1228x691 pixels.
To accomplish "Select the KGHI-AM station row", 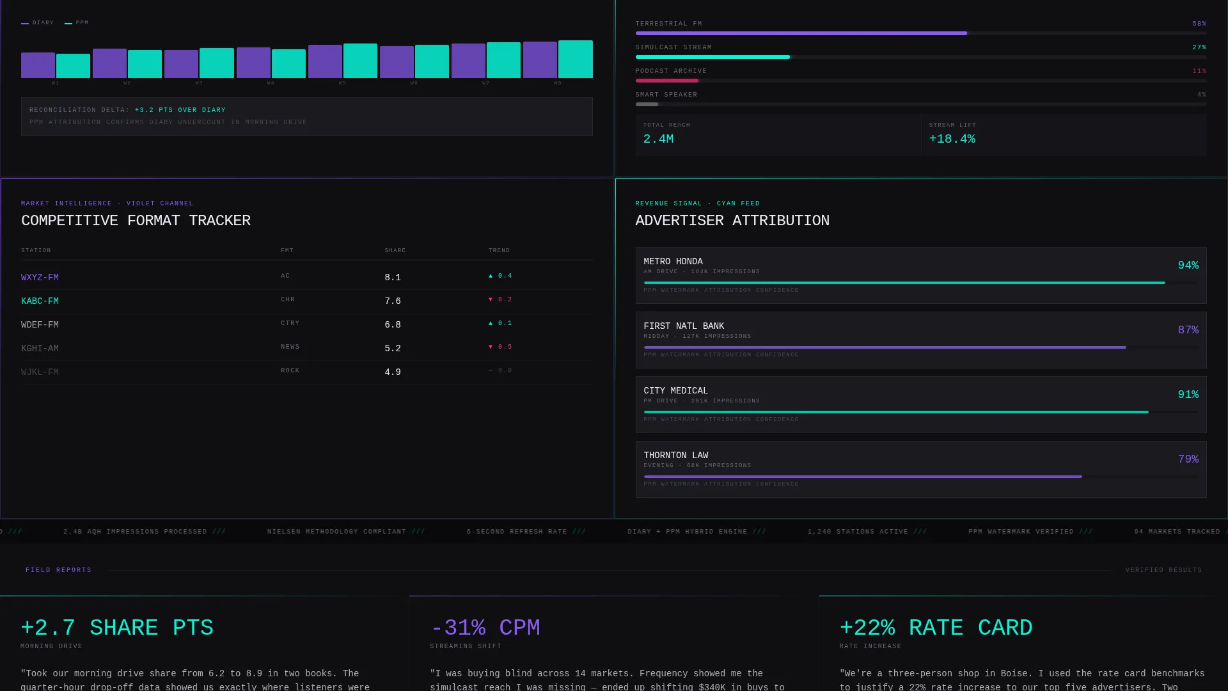I will [x=307, y=349].
